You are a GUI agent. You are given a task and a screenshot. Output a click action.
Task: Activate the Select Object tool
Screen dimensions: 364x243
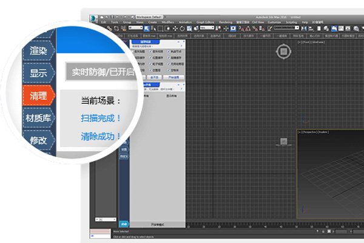pos(147,28)
